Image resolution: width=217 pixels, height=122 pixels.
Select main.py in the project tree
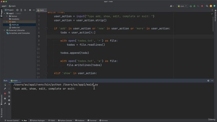tap(14, 25)
